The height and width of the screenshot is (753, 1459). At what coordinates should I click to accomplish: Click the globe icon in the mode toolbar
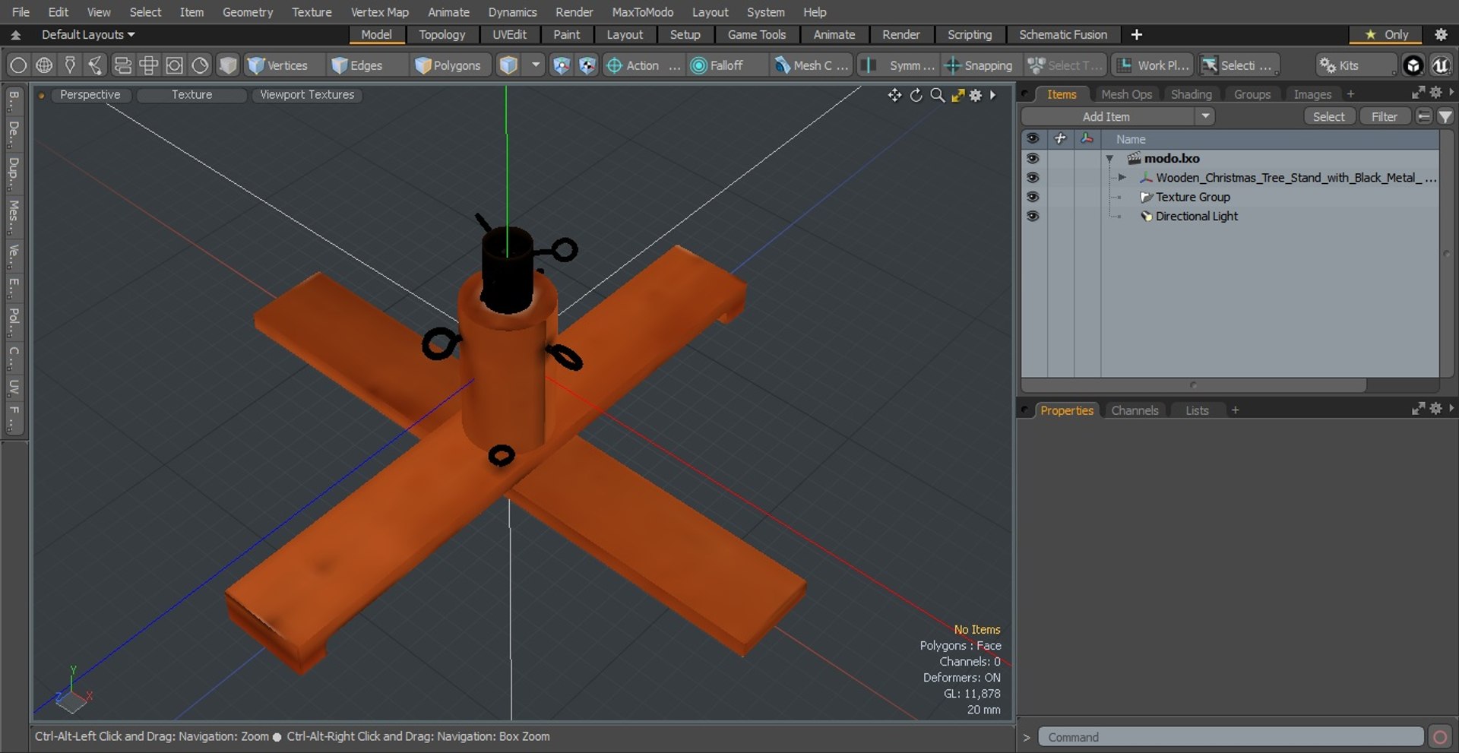pos(44,65)
